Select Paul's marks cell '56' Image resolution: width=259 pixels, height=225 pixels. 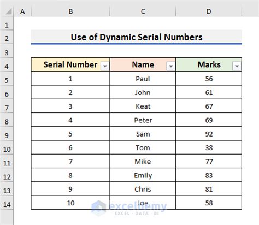[209, 79]
